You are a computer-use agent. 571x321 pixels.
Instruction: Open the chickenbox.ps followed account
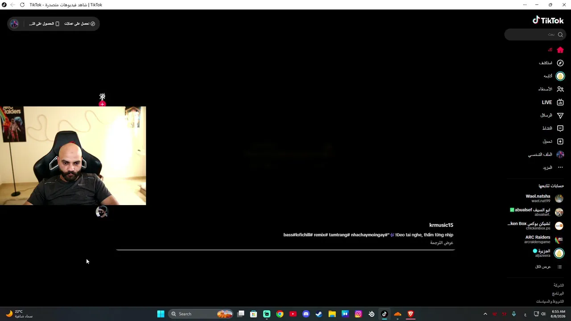[536, 226]
